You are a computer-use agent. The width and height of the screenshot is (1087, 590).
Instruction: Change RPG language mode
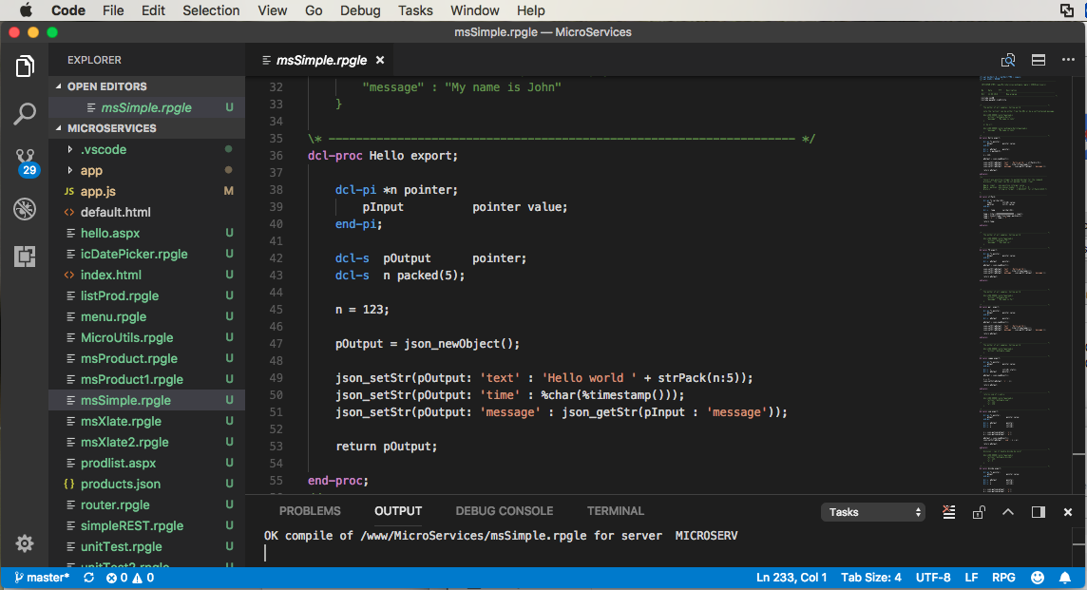pos(1003,578)
